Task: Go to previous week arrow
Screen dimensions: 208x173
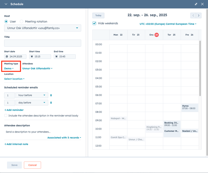Action: [193, 15]
